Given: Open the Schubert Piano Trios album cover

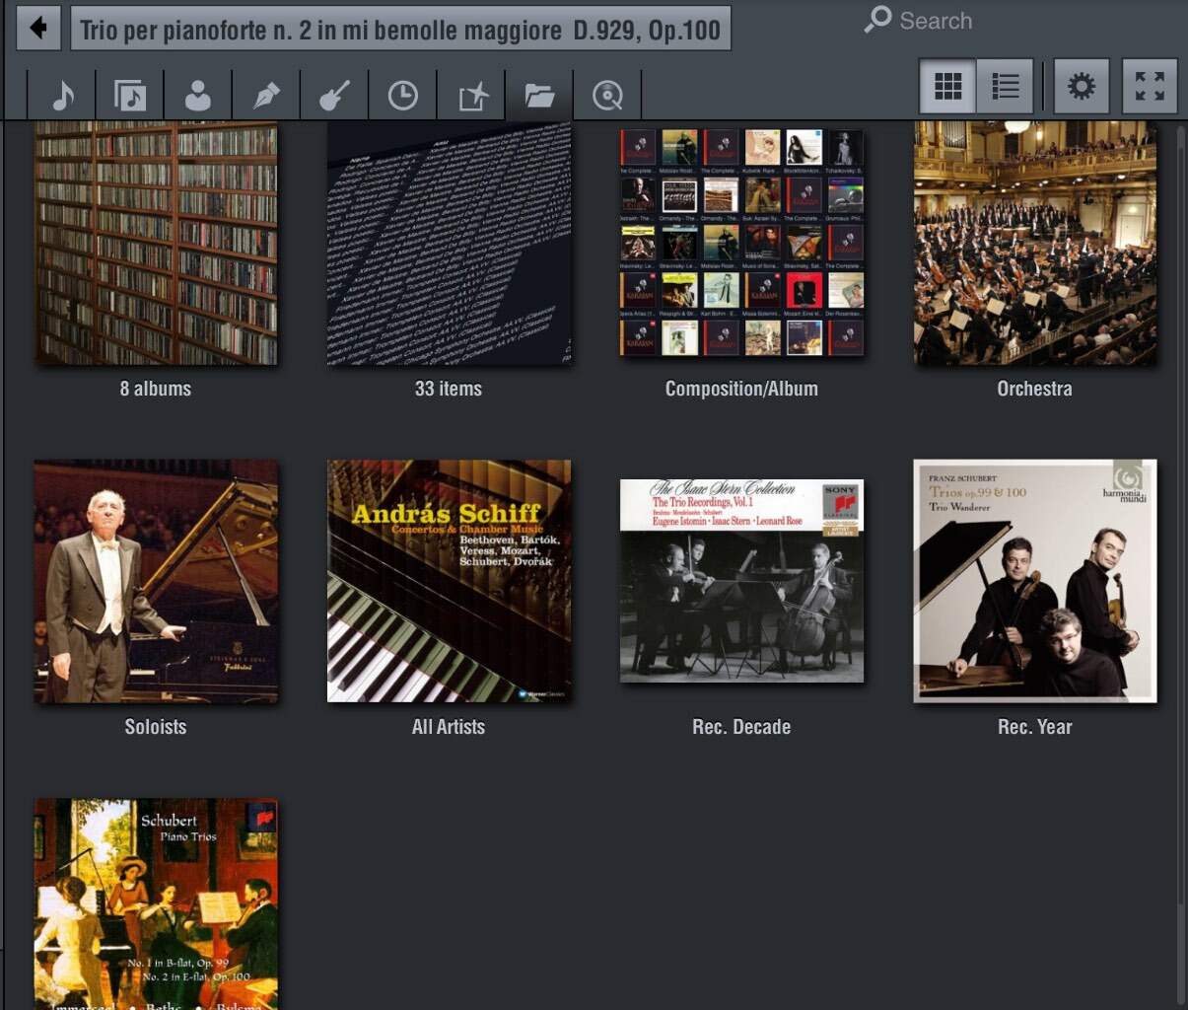Looking at the screenshot, I should click(156, 904).
